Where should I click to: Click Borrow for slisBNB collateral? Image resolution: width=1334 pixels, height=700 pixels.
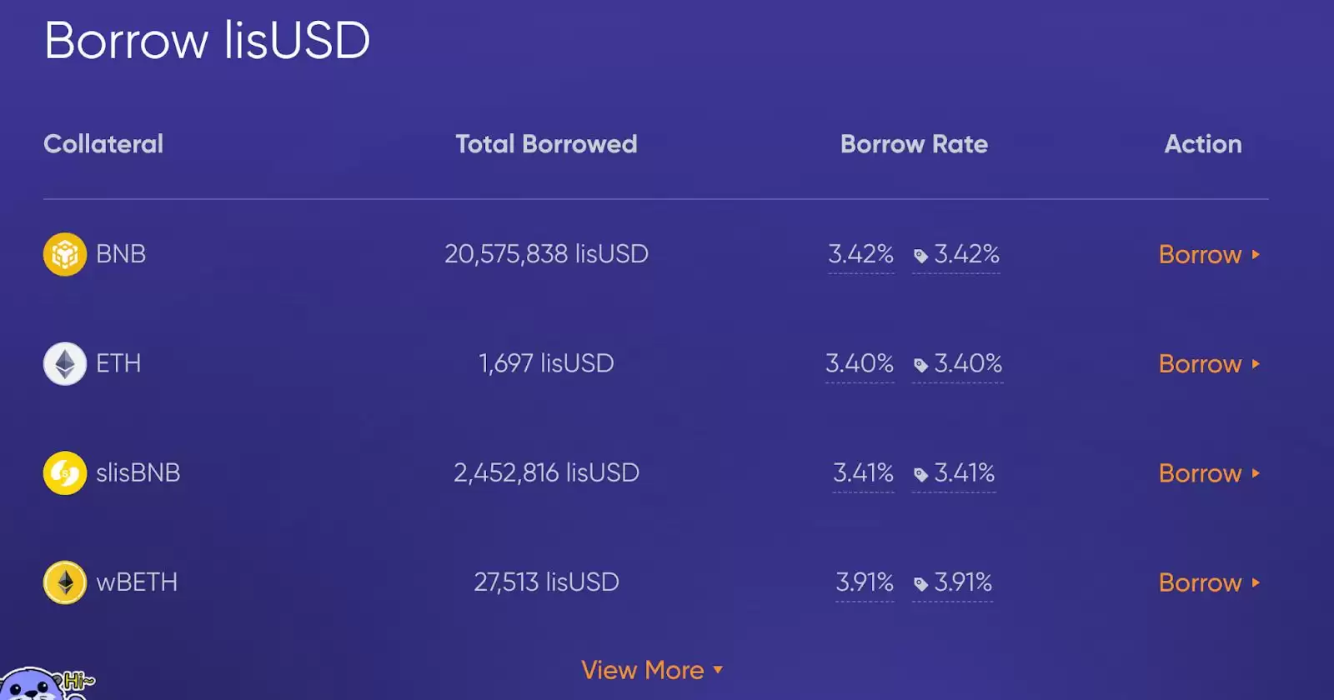pyautogui.click(x=1208, y=473)
